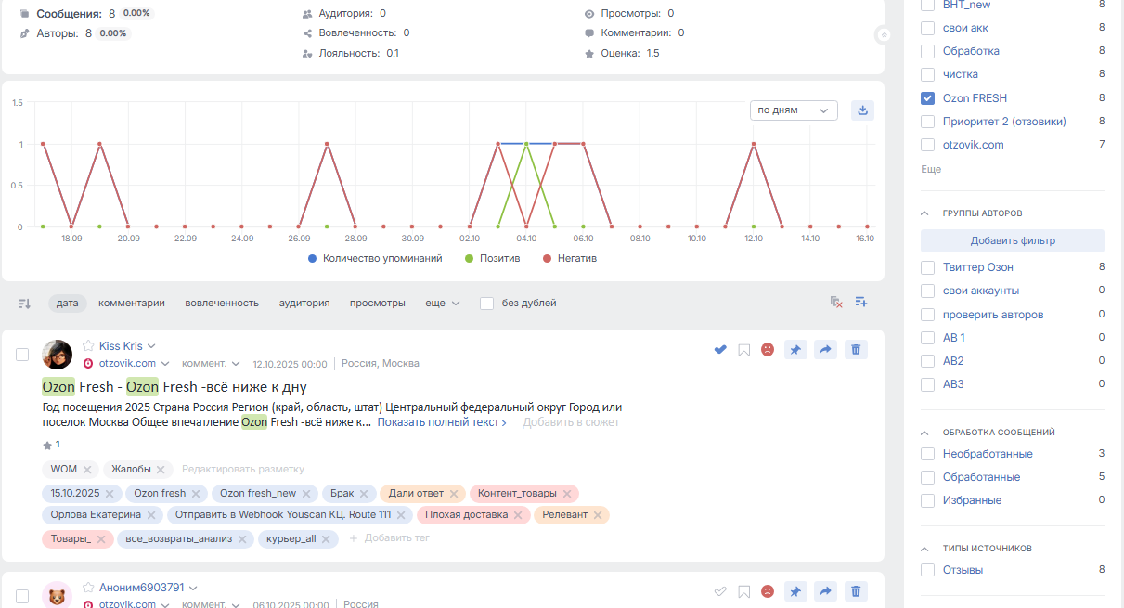
Task: Open the dropdown arrow next to Аноним6903791
Action: pyautogui.click(x=193, y=588)
